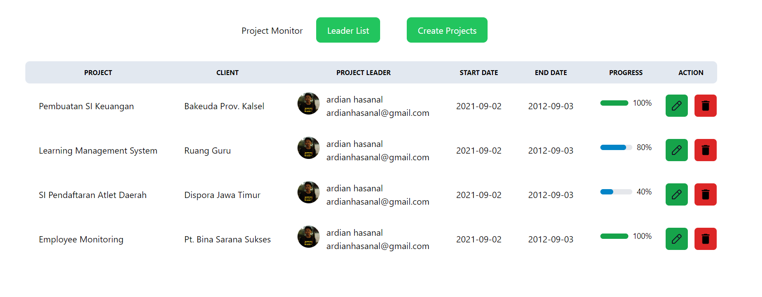Click the avatar photo next to Pembuatan SI Keuangan
The image size is (762, 297).
pos(308,103)
